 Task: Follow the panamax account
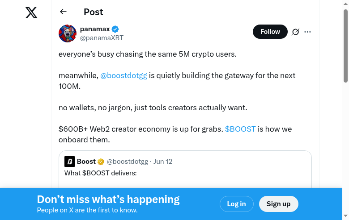tap(270, 32)
